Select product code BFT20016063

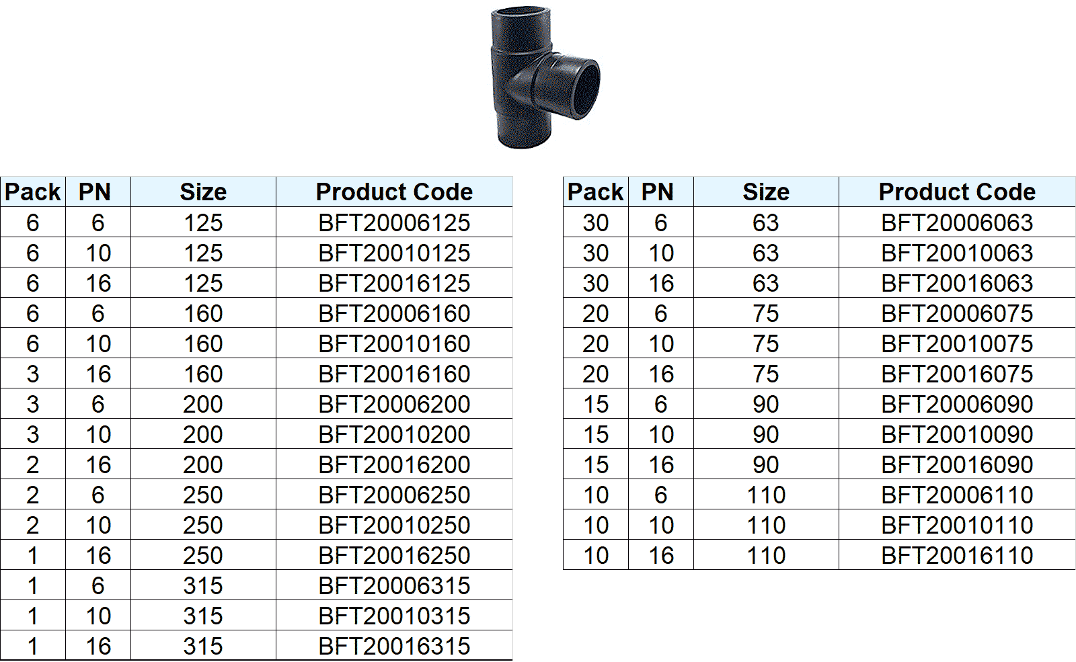957,283
